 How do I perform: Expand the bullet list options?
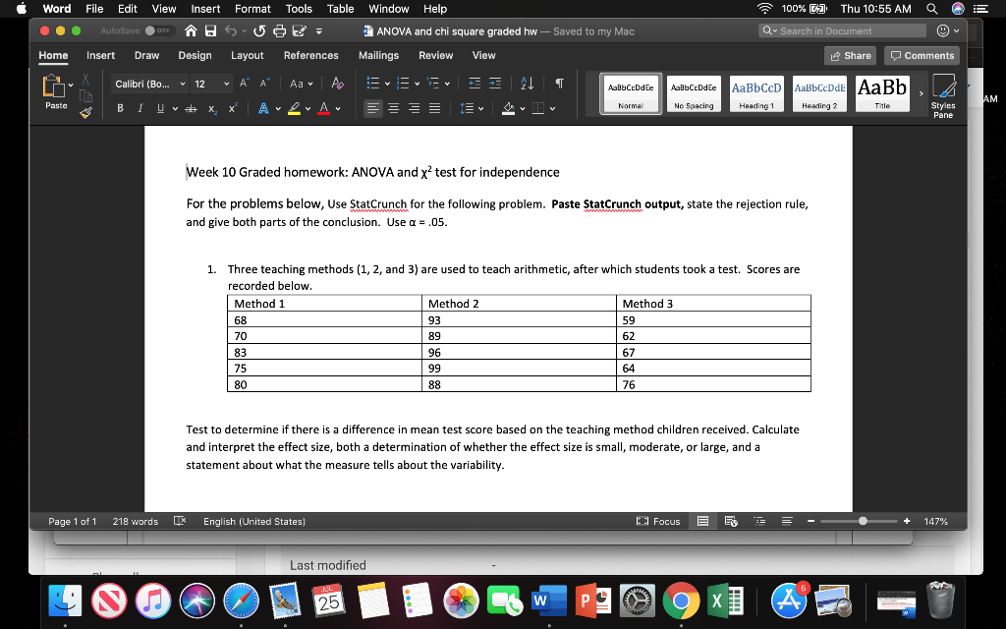coord(387,84)
